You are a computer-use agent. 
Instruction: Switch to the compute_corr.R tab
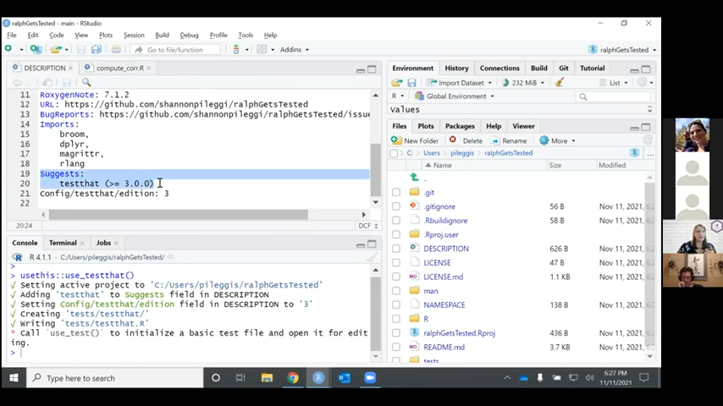[x=120, y=68]
